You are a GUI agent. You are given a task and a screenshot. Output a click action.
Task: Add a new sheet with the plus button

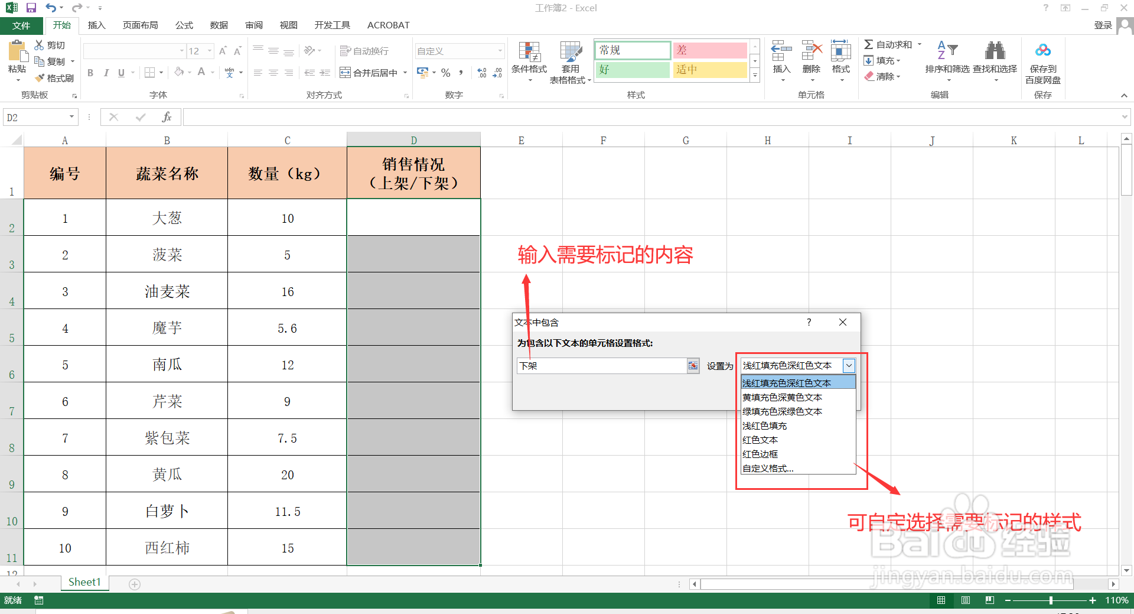click(135, 584)
